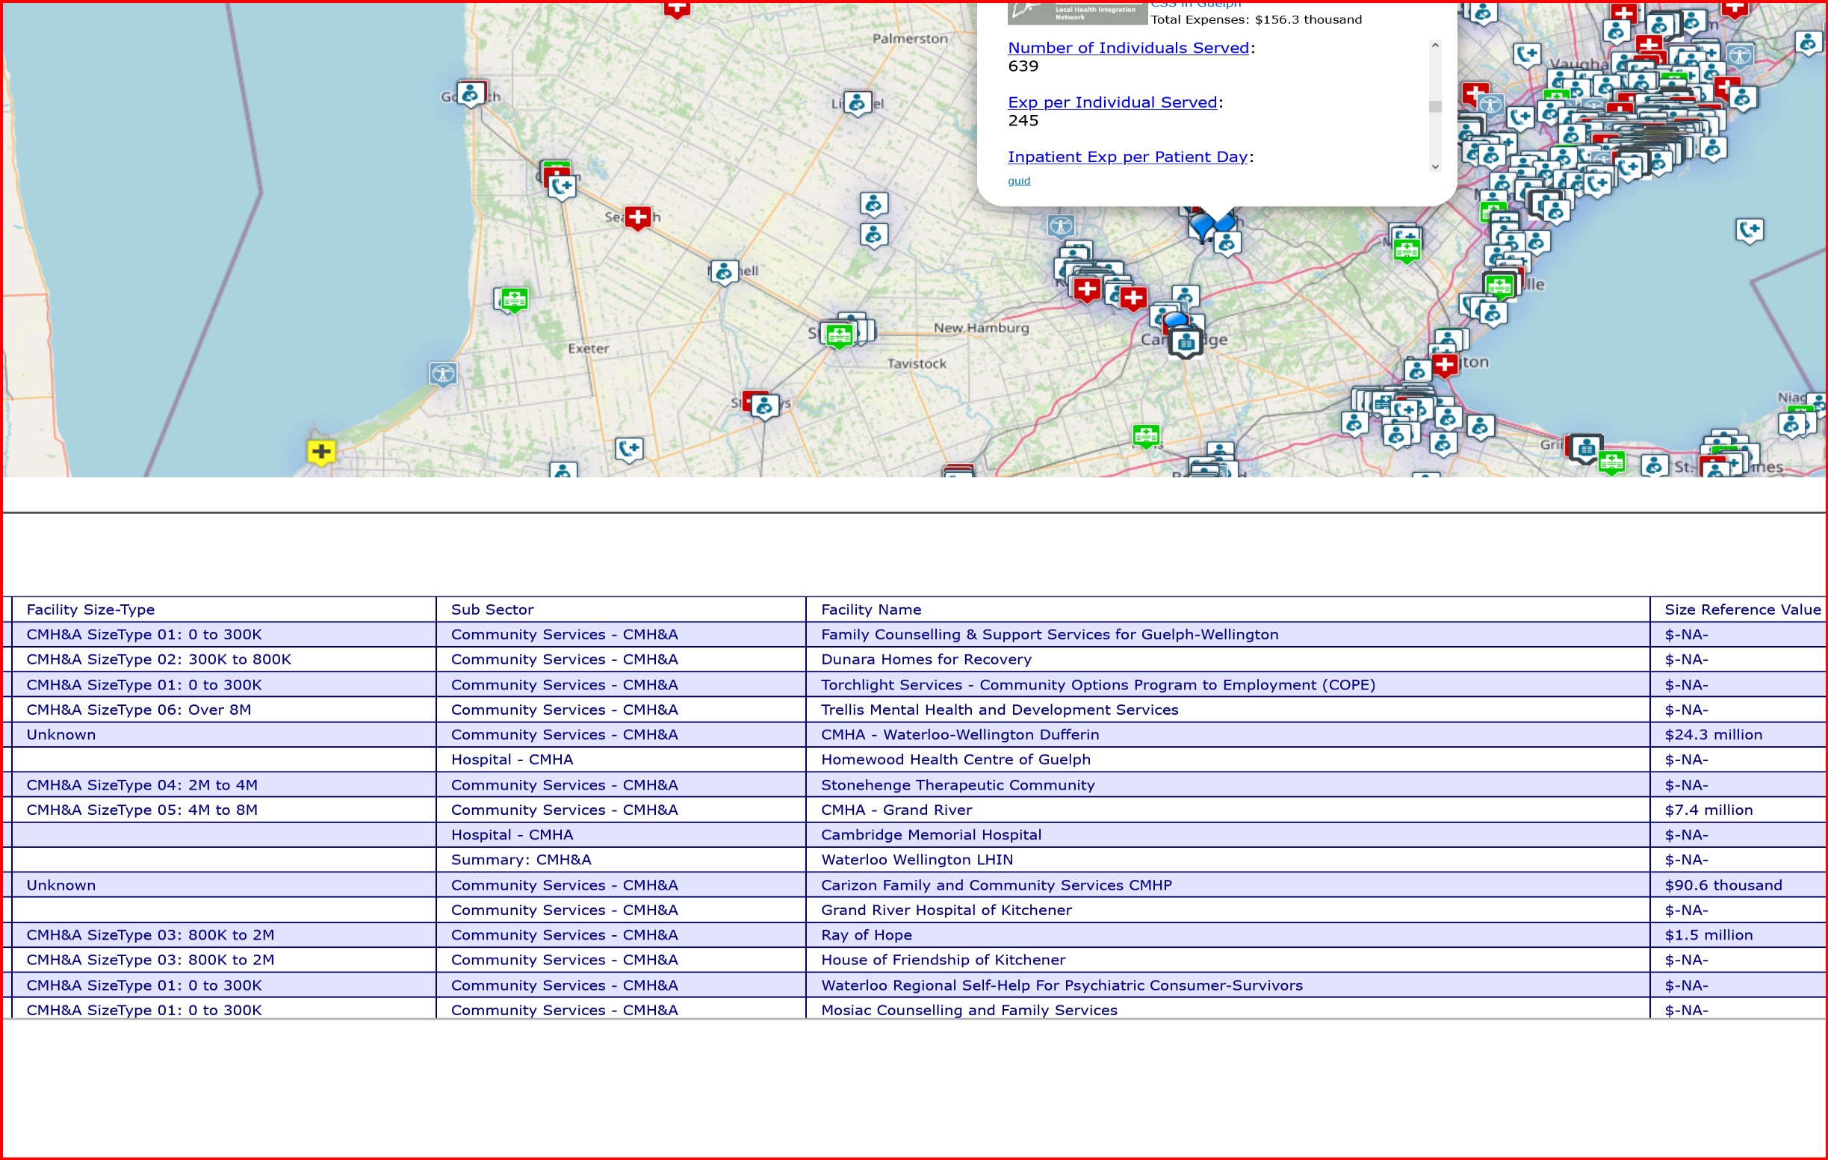Image resolution: width=1828 pixels, height=1160 pixels.
Task: Open the Listowel community service marker
Action: click(x=857, y=102)
